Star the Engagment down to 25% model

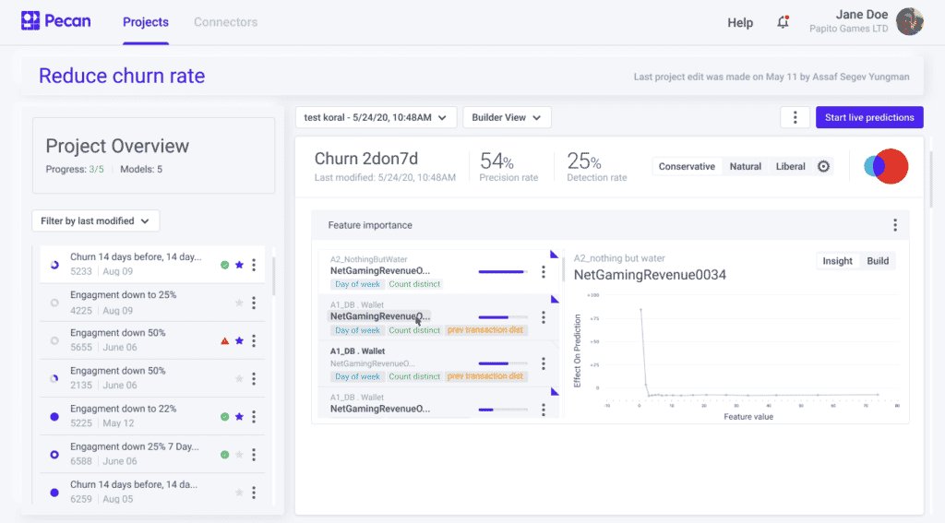[x=239, y=303]
